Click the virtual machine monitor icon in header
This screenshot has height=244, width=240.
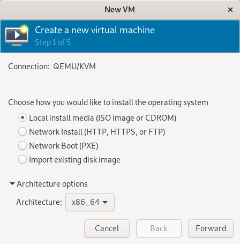coord(17,36)
